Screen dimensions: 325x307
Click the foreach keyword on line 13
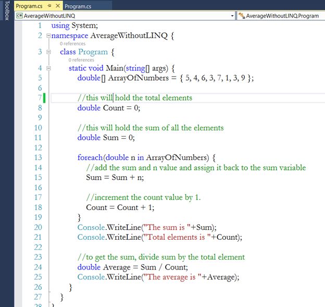coord(91,157)
